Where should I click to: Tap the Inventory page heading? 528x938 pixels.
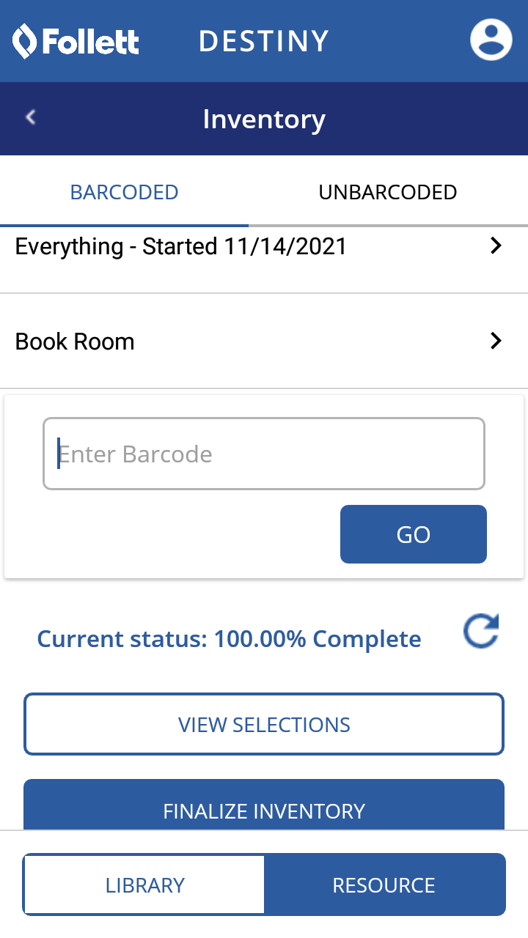coord(264,119)
